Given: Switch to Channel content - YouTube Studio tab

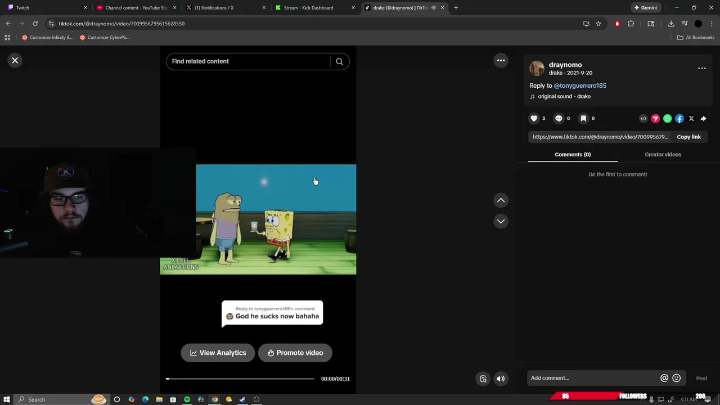Looking at the screenshot, I should tap(137, 8).
